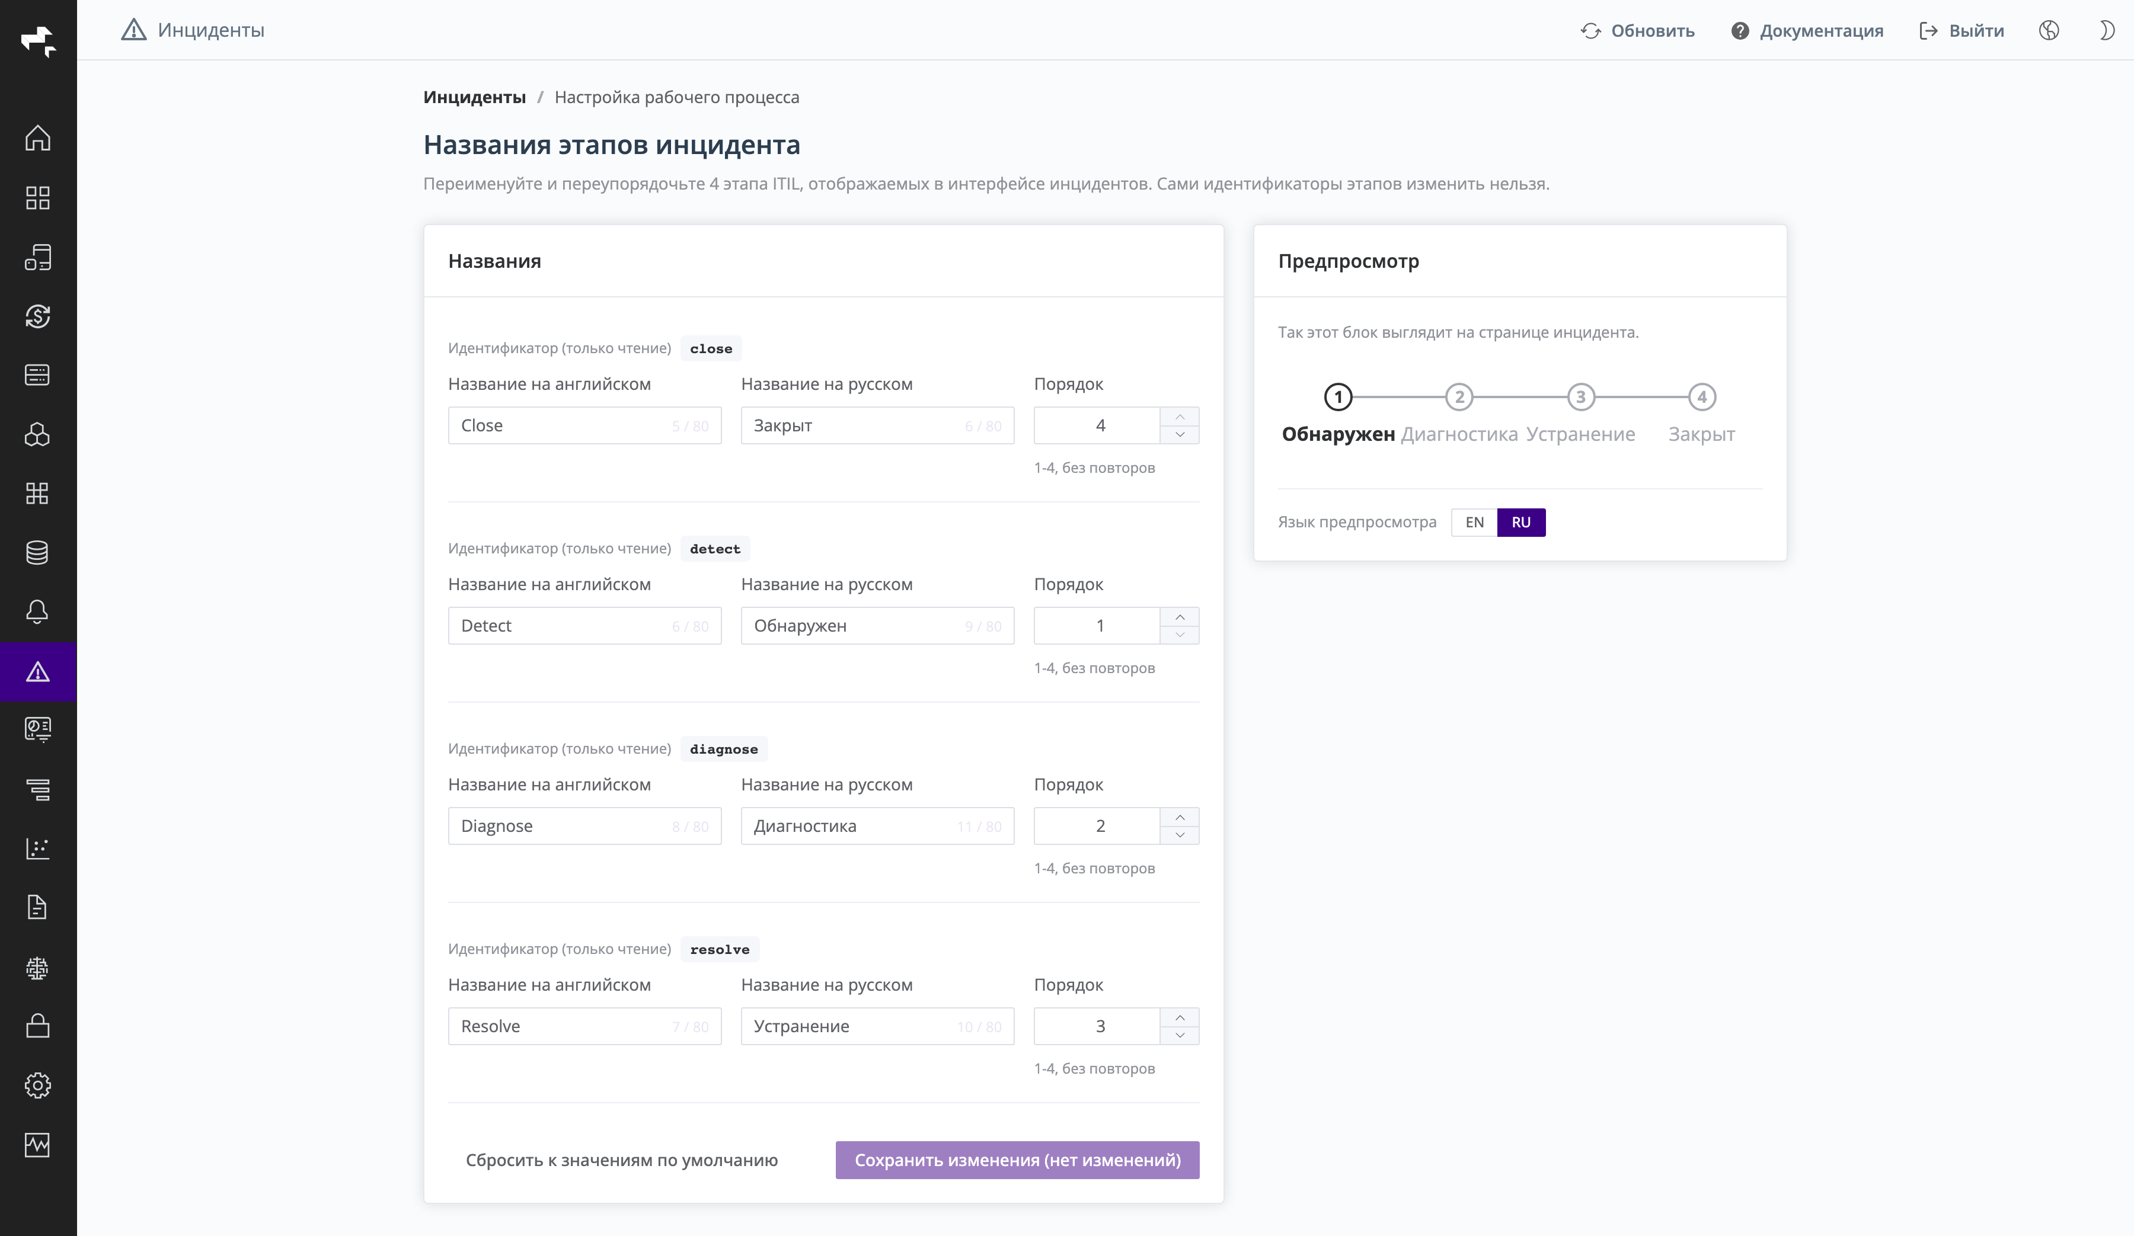Decrease order for resolve stage

(x=1180, y=1035)
